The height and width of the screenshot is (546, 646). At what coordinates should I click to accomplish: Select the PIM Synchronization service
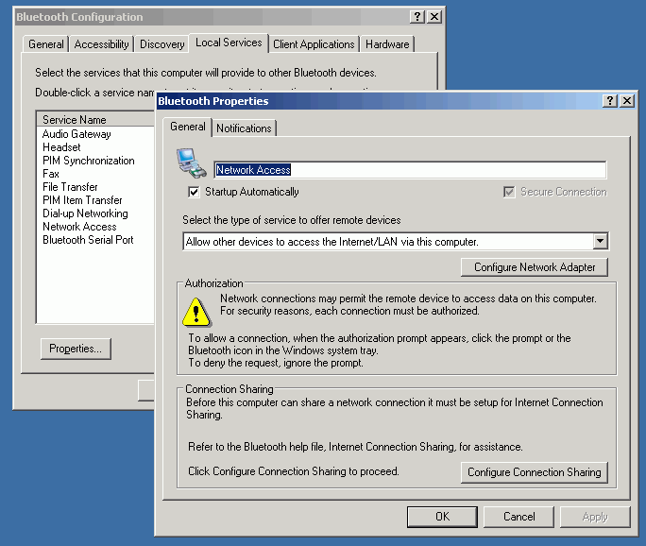pyautogui.click(x=89, y=161)
